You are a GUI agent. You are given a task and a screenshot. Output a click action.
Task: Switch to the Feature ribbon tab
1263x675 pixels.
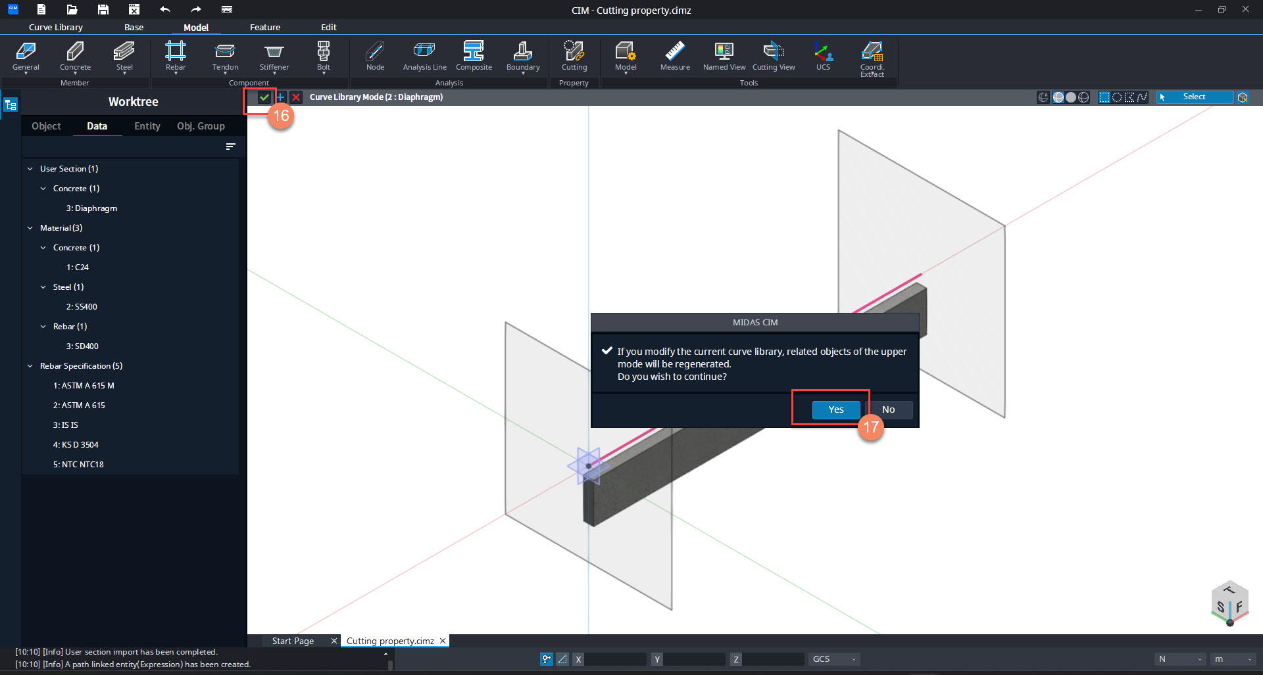tap(265, 27)
